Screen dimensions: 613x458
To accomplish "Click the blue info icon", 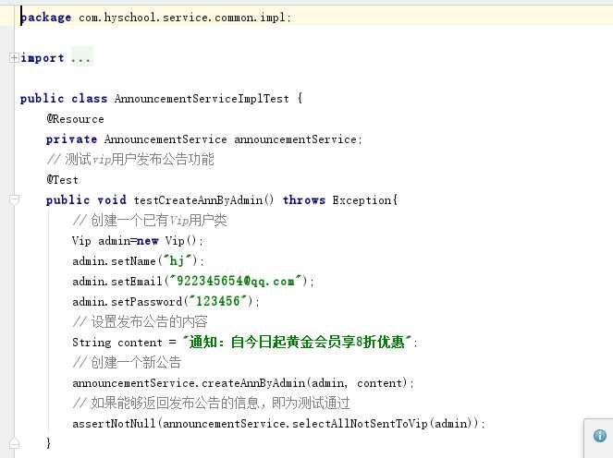I will (600, 435).
